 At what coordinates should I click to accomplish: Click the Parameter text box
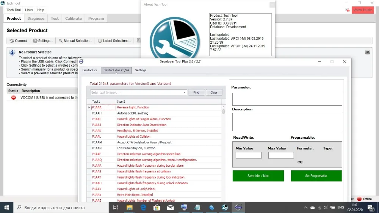click(x=287, y=99)
